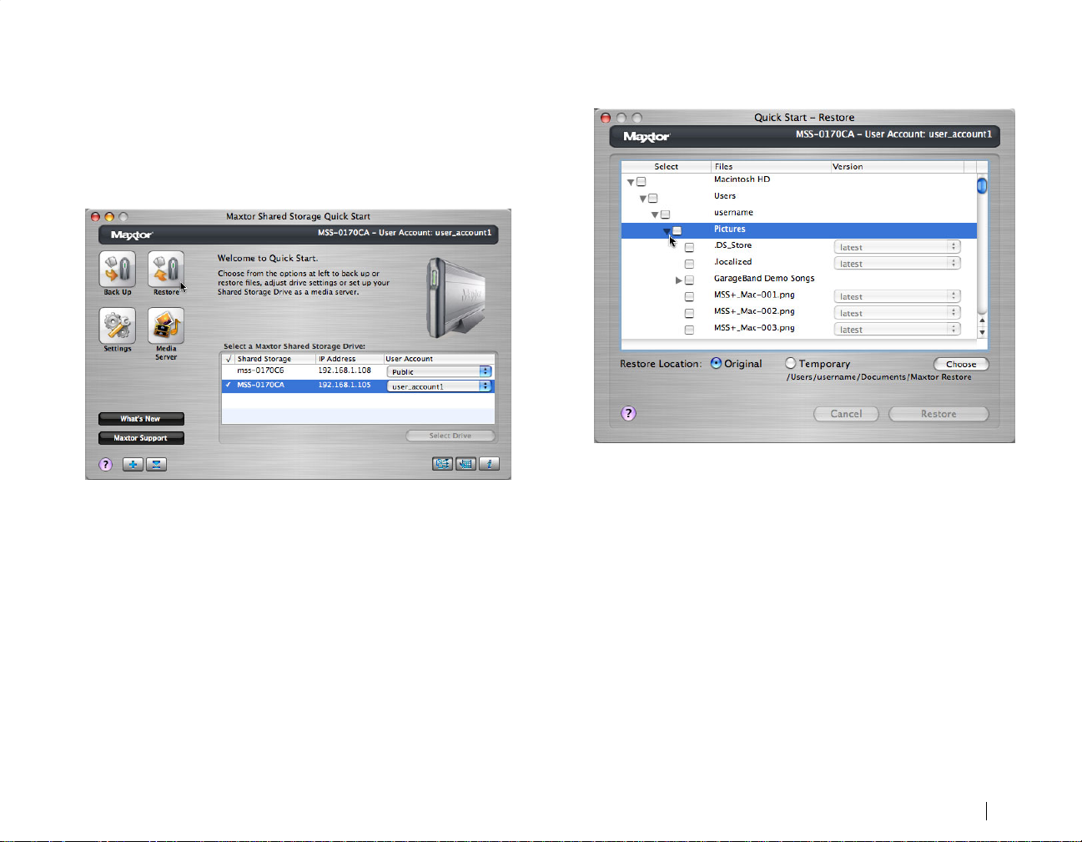Check the Macintosh HD checkbox
This screenshot has height=842, width=1082.
click(641, 181)
